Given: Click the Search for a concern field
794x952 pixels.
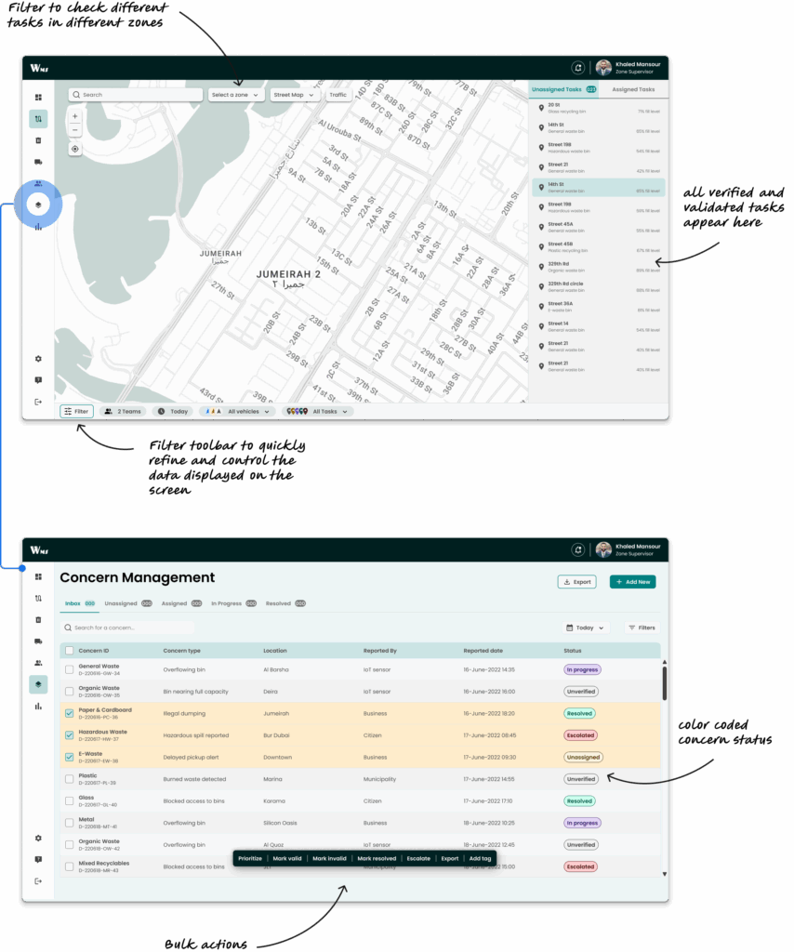Looking at the screenshot, I should click(130, 628).
